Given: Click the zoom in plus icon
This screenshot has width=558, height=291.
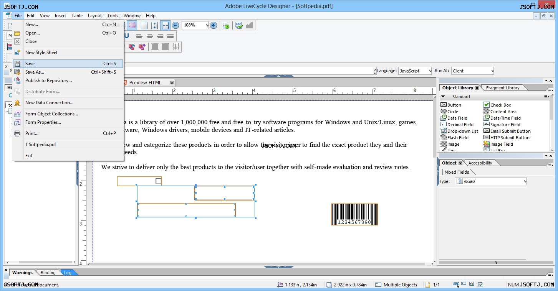Looking at the screenshot, I should click(x=214, y=25).
